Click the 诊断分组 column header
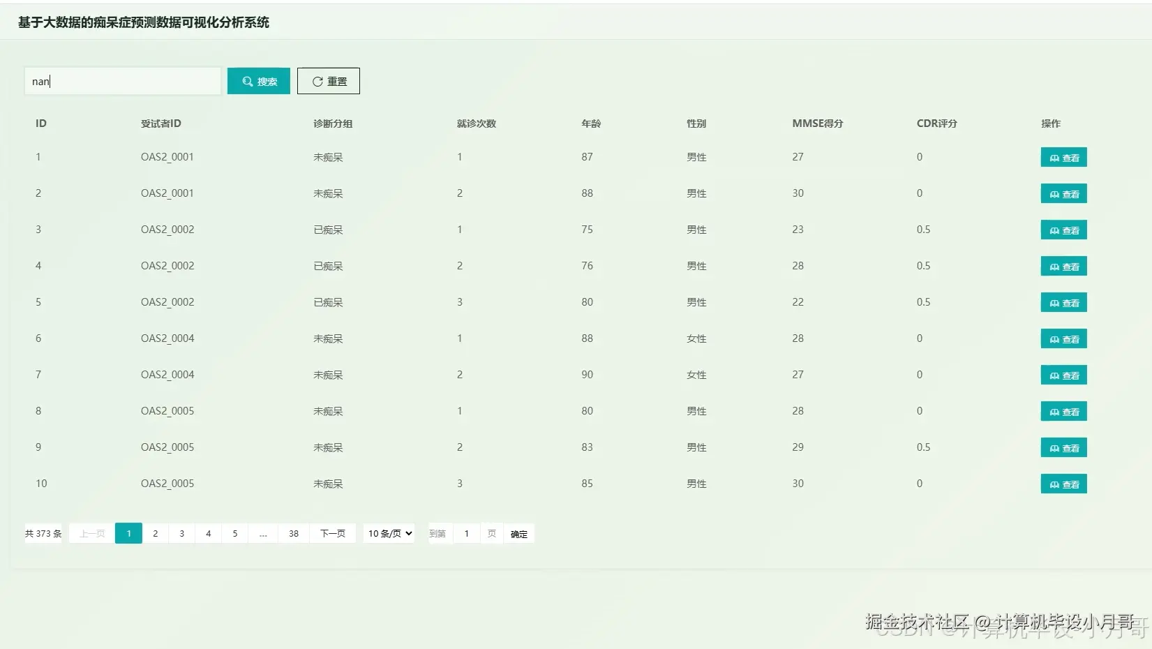 point(333,124)
